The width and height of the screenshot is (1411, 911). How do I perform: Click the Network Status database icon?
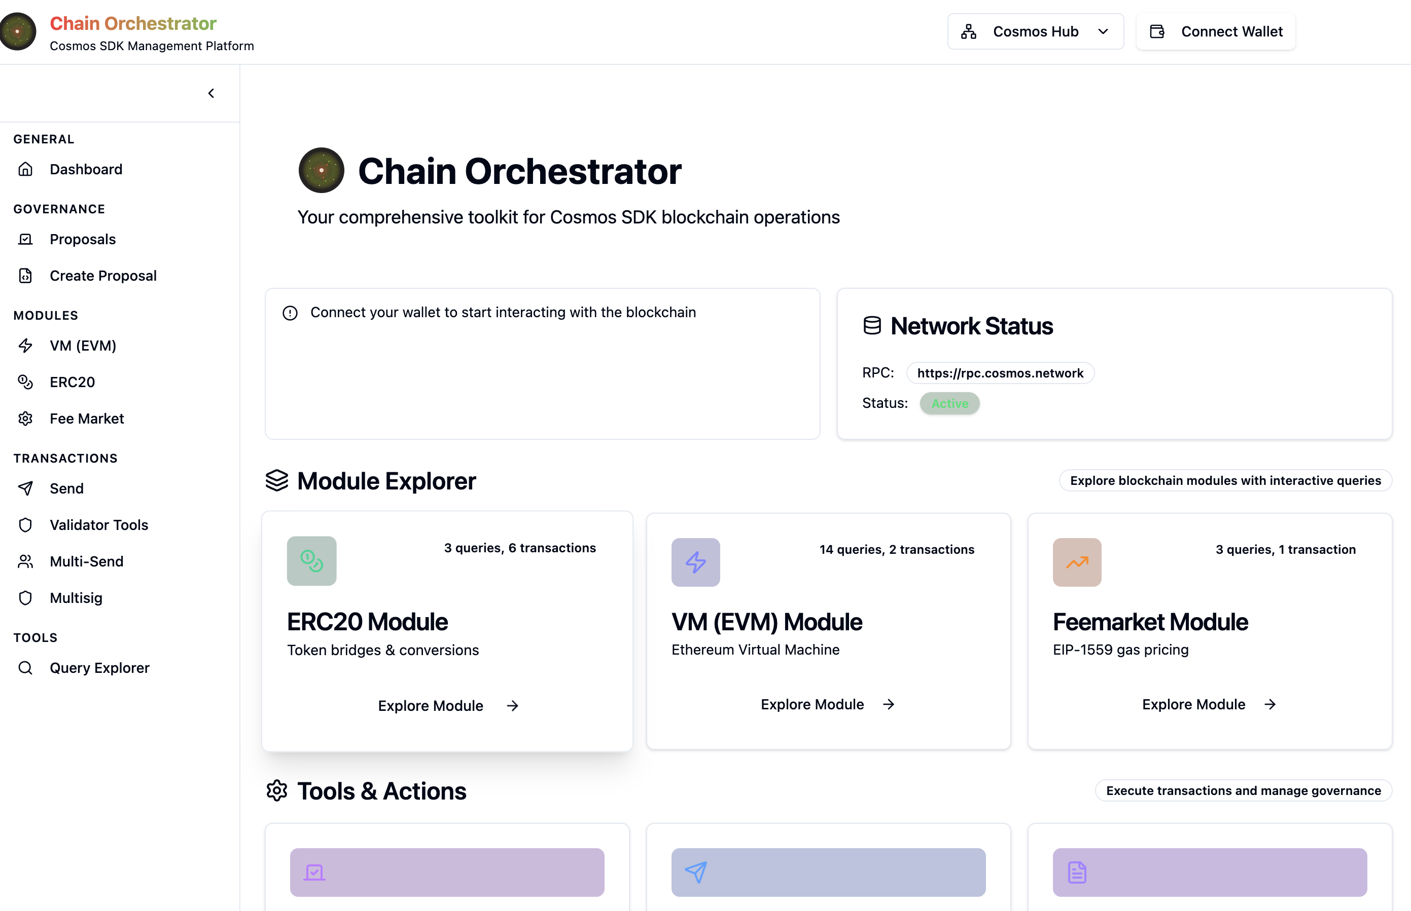pos(872,325)
